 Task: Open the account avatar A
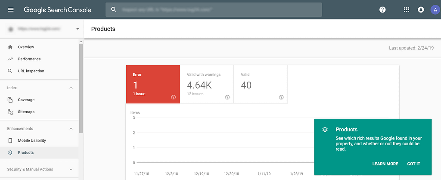pyautogui.click(x=435, y=10)
